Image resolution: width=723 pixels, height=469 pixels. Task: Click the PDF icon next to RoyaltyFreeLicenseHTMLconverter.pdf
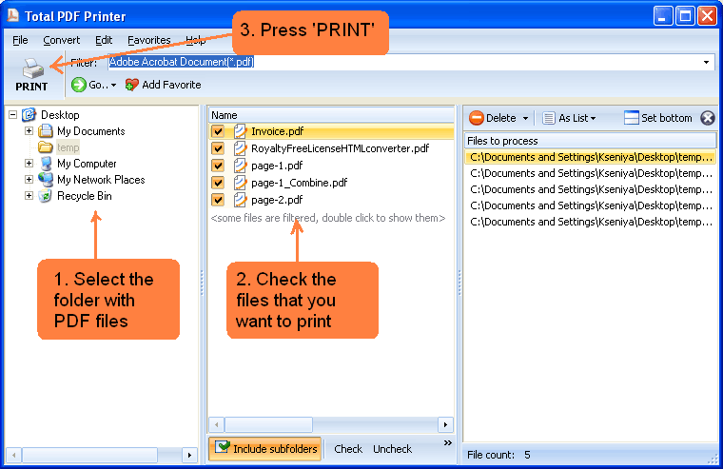(x=240, y=148)
